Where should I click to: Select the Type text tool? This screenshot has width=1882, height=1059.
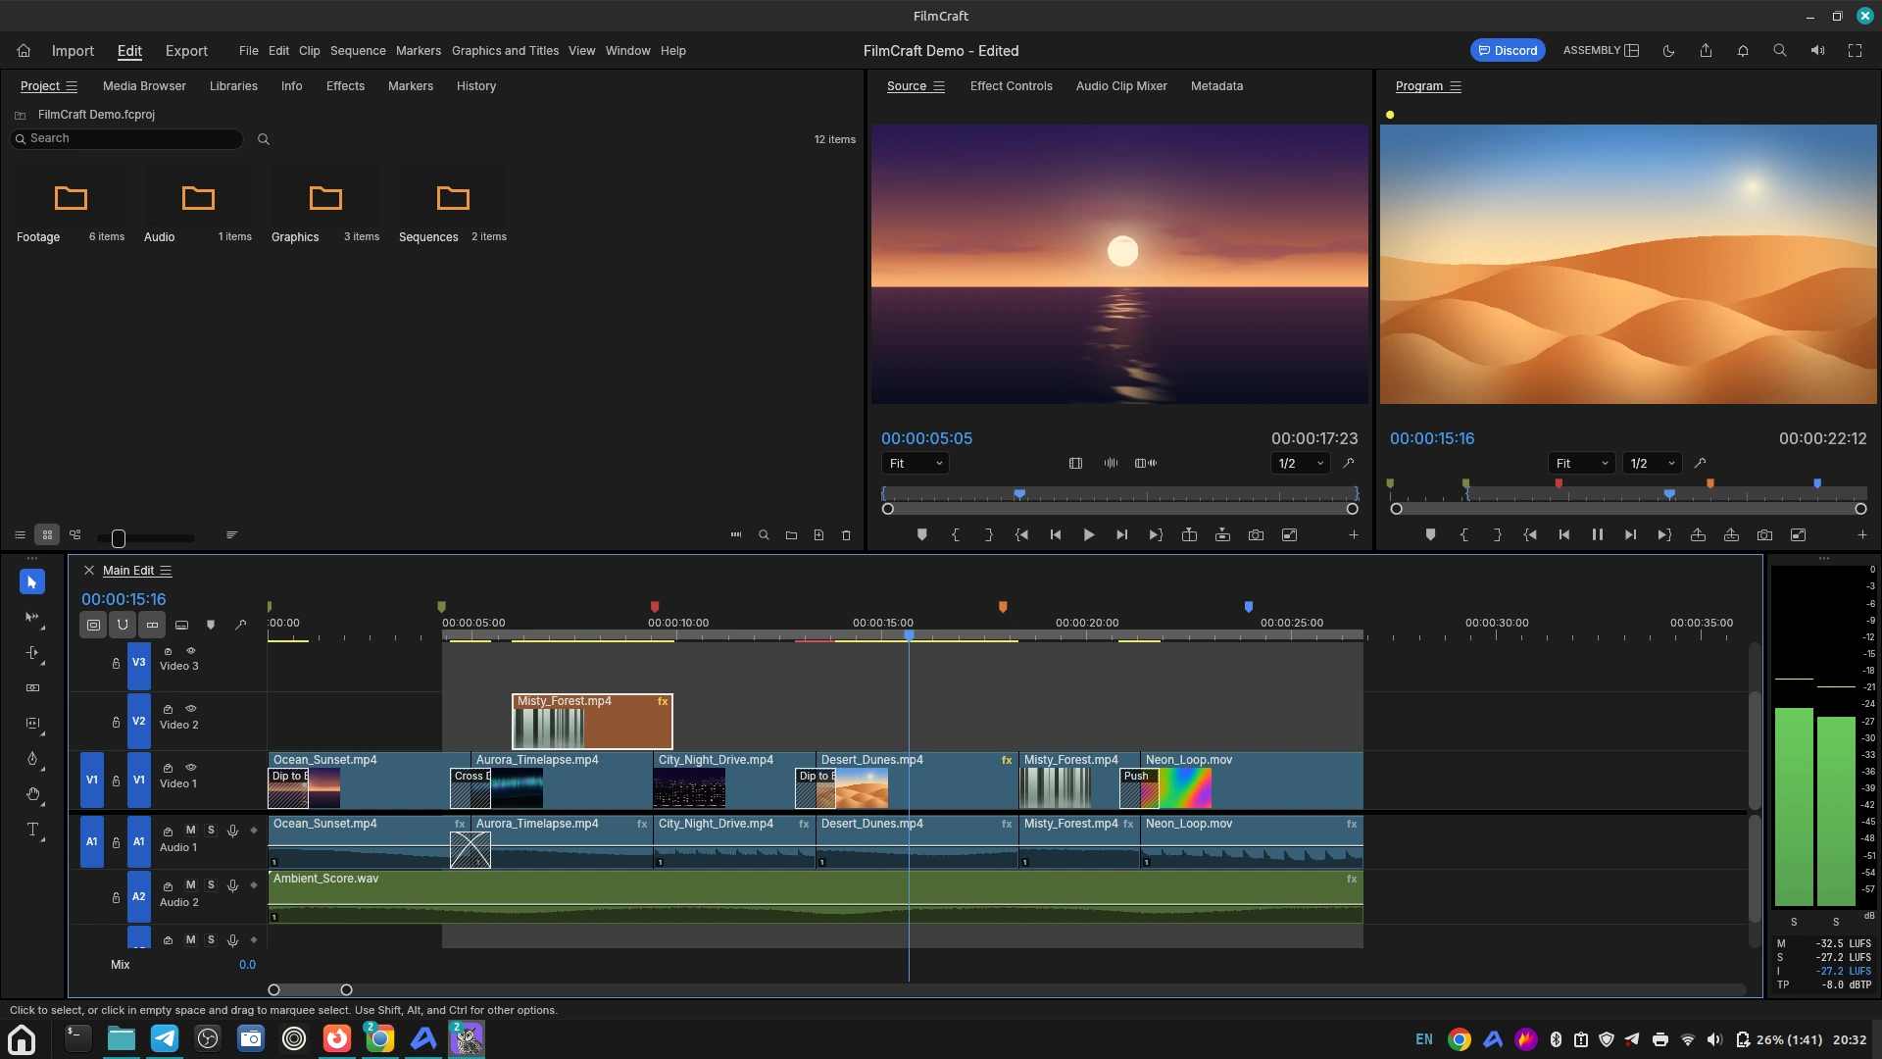pos(31,830)
